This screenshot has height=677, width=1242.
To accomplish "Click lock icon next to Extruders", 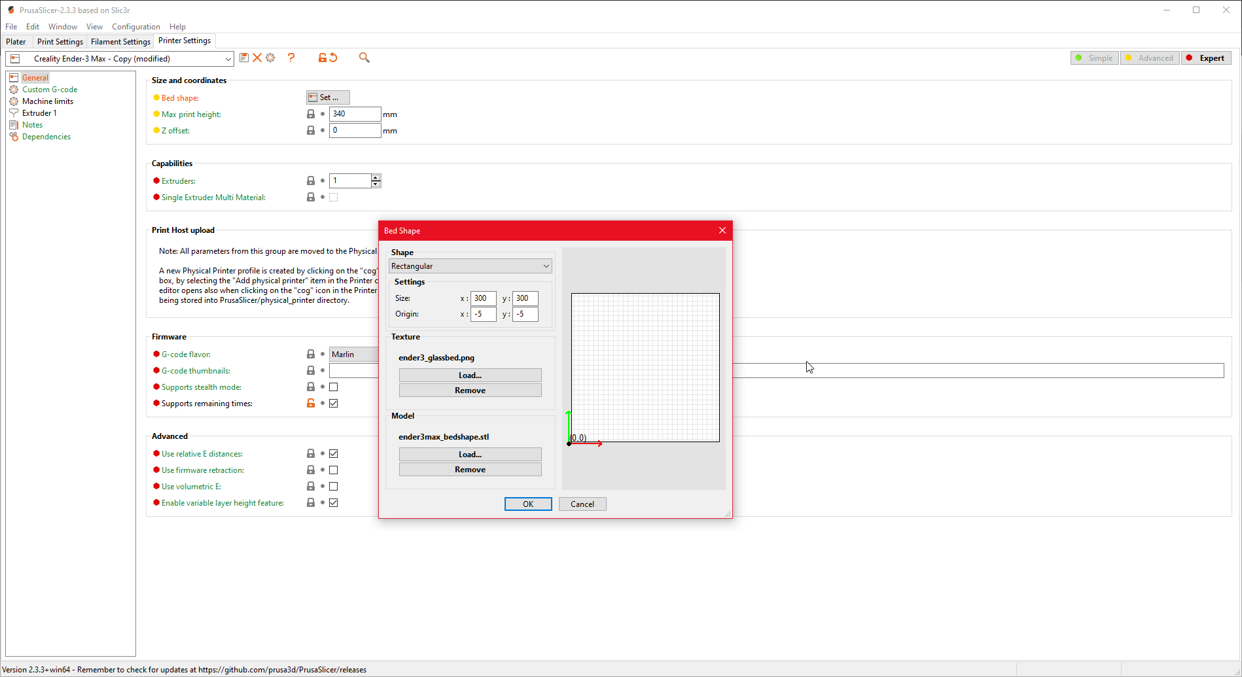I will [x=311, y=181].
